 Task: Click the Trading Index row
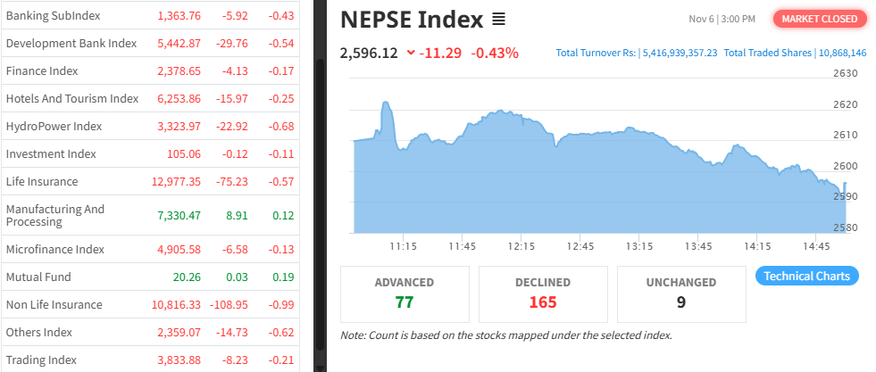click(41, 360)
